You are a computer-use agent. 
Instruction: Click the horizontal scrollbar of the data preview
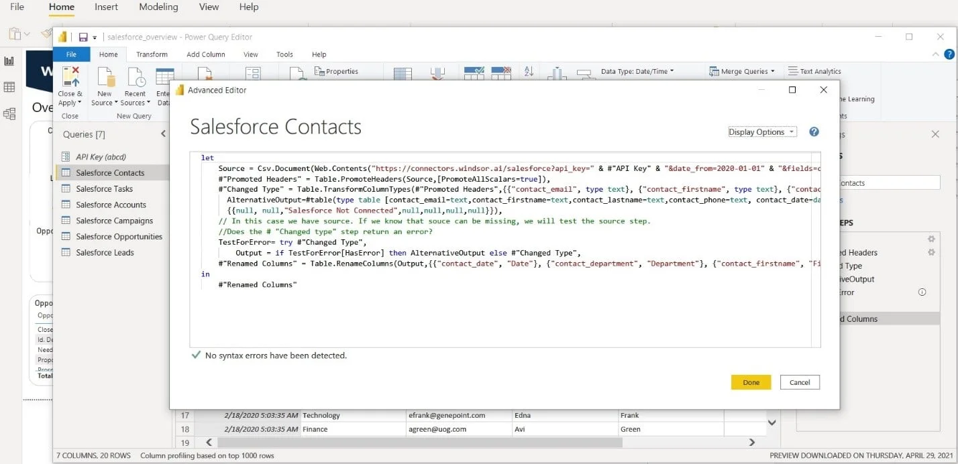pyautogui.click(x=420, y=443)
